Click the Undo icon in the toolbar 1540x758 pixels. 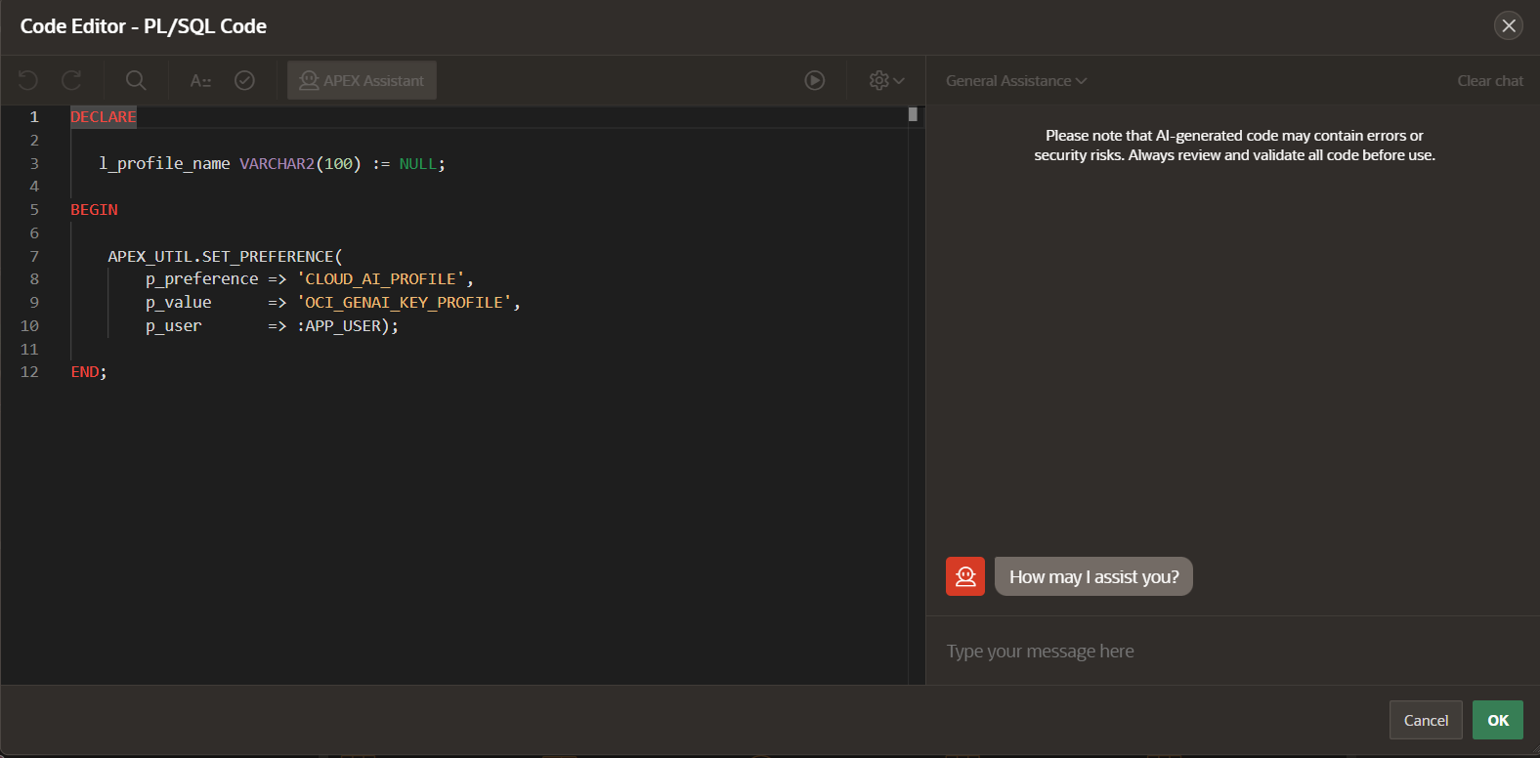28,80
